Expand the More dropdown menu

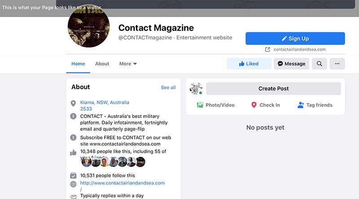(128, 64)
